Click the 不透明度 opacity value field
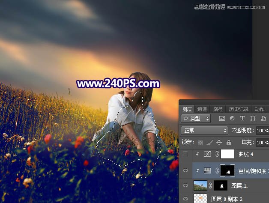Viewport: 269px width, 203px height. (262, 131)
